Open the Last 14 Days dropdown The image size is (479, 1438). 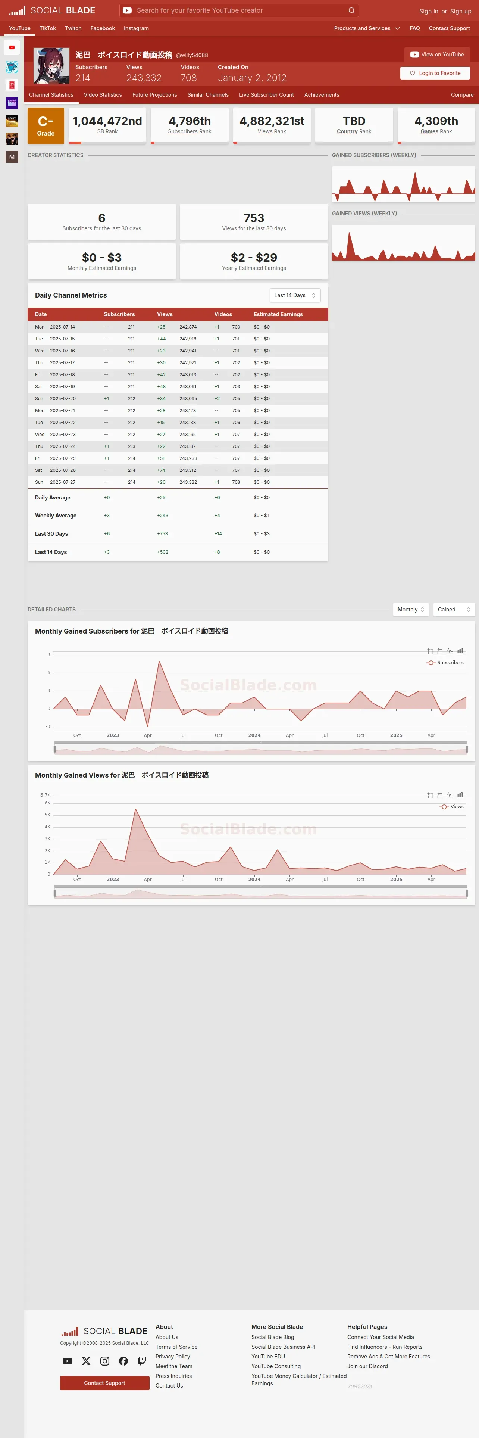(x=295, y=295)
